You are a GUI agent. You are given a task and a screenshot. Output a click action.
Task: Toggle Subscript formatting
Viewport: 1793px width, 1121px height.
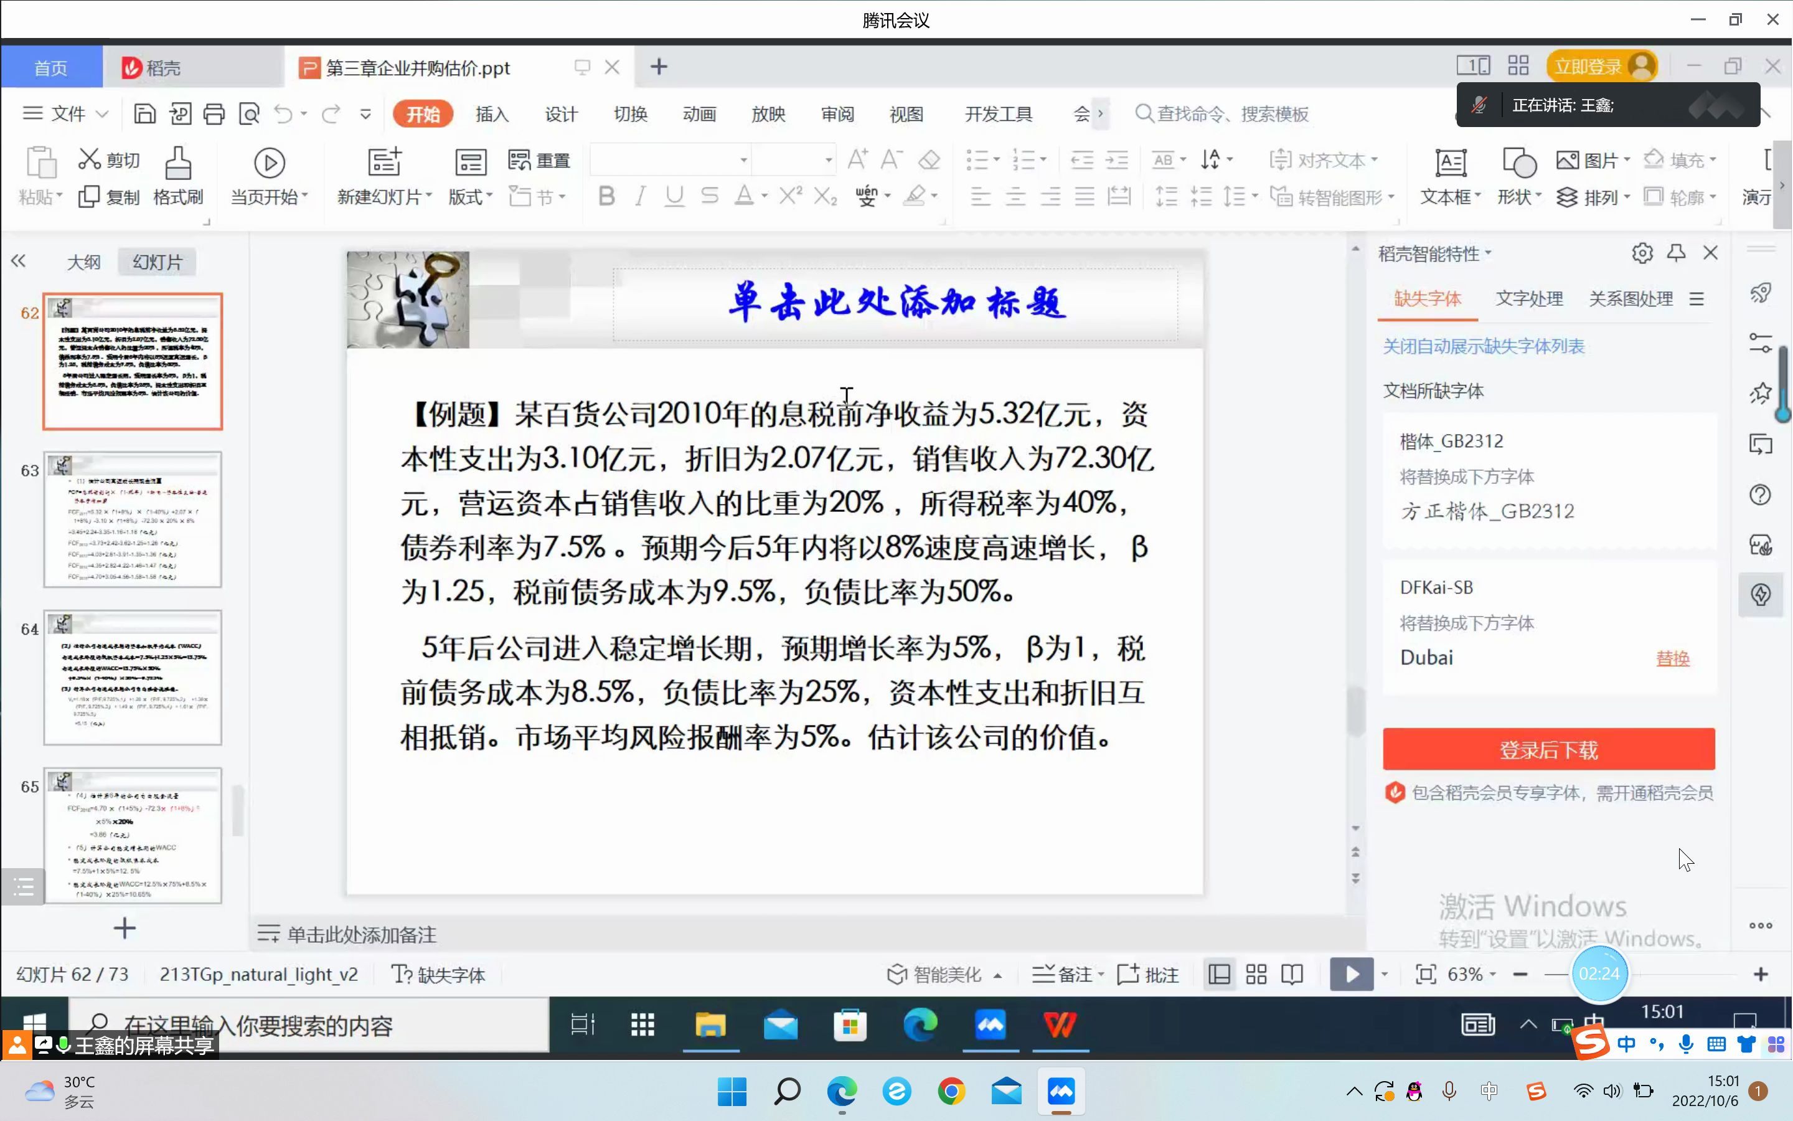pos(825,196)
